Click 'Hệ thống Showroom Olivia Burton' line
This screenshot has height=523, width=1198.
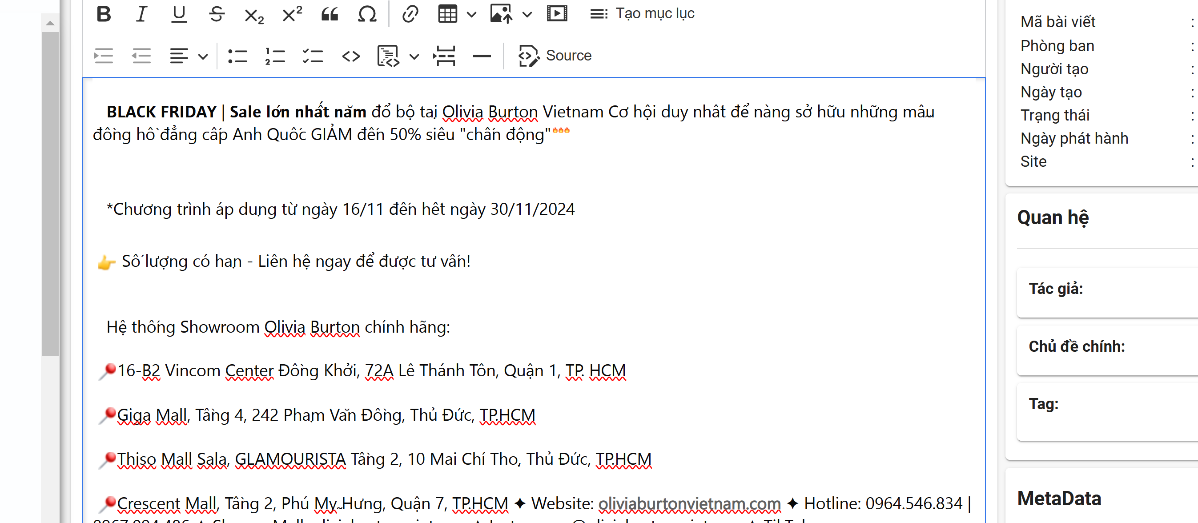[x=278, y=327]
